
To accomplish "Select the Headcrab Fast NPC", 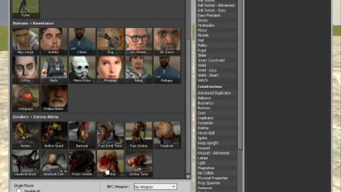I will [x=54, y=163].
